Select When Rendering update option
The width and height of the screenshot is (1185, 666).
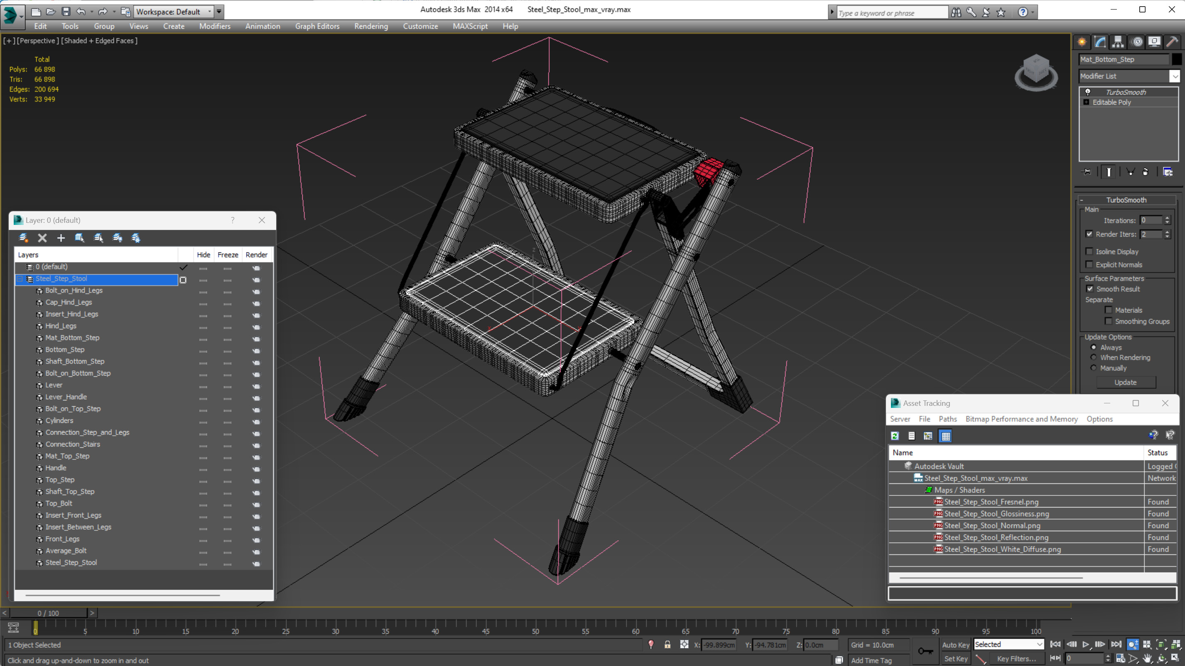[x=1094, y=357]
